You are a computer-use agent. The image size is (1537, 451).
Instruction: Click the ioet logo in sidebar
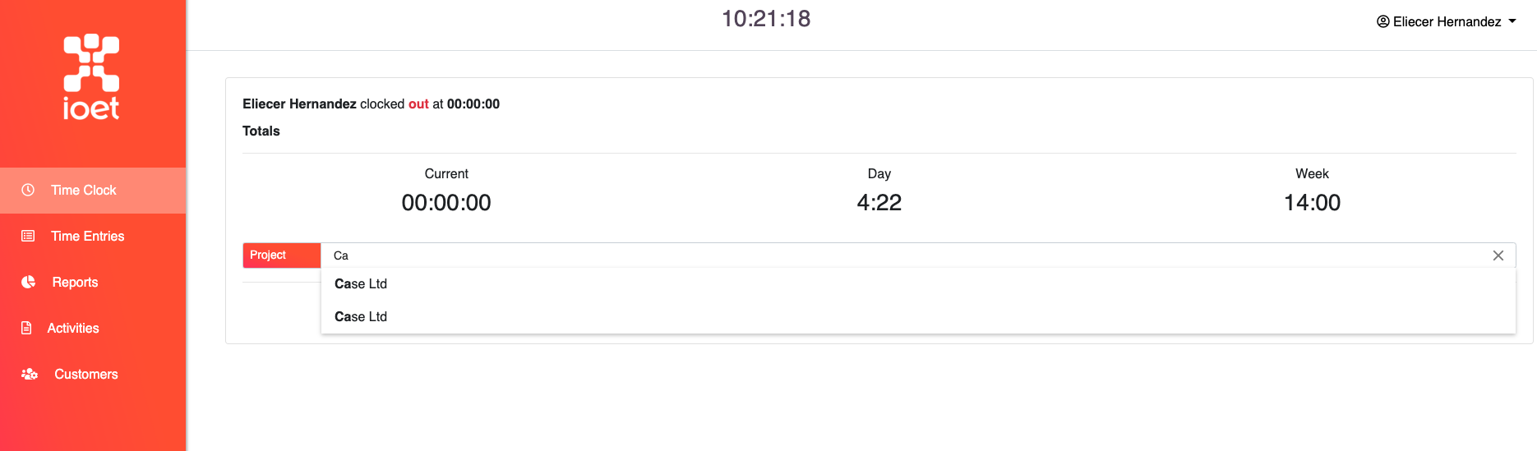pyautogui.click(x=91, y=77)
